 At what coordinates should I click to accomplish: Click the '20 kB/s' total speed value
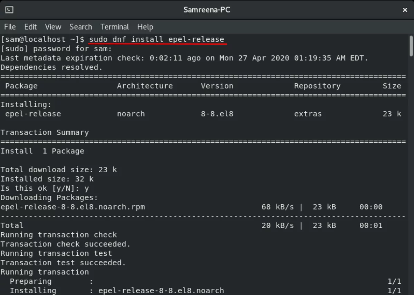278,225
